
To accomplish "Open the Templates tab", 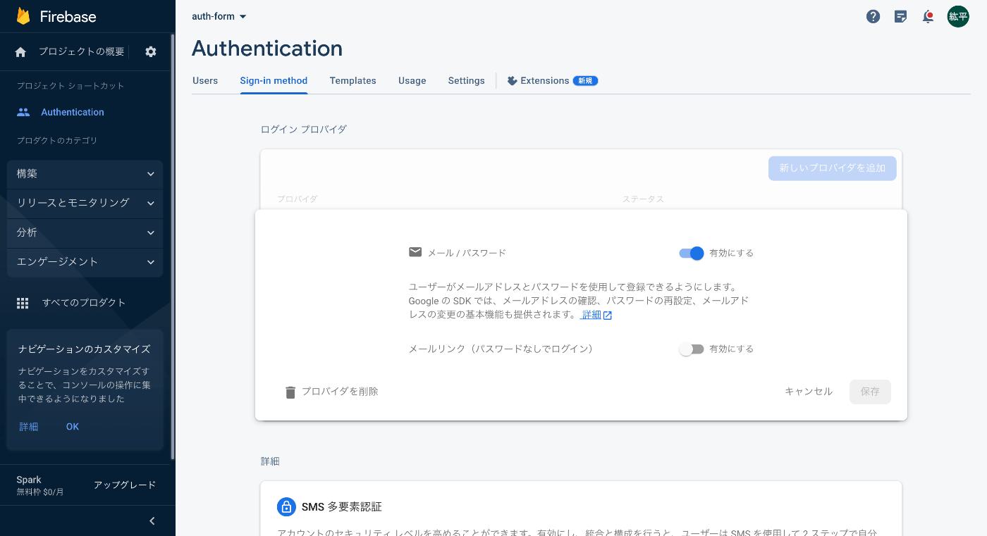I will 352,81.
